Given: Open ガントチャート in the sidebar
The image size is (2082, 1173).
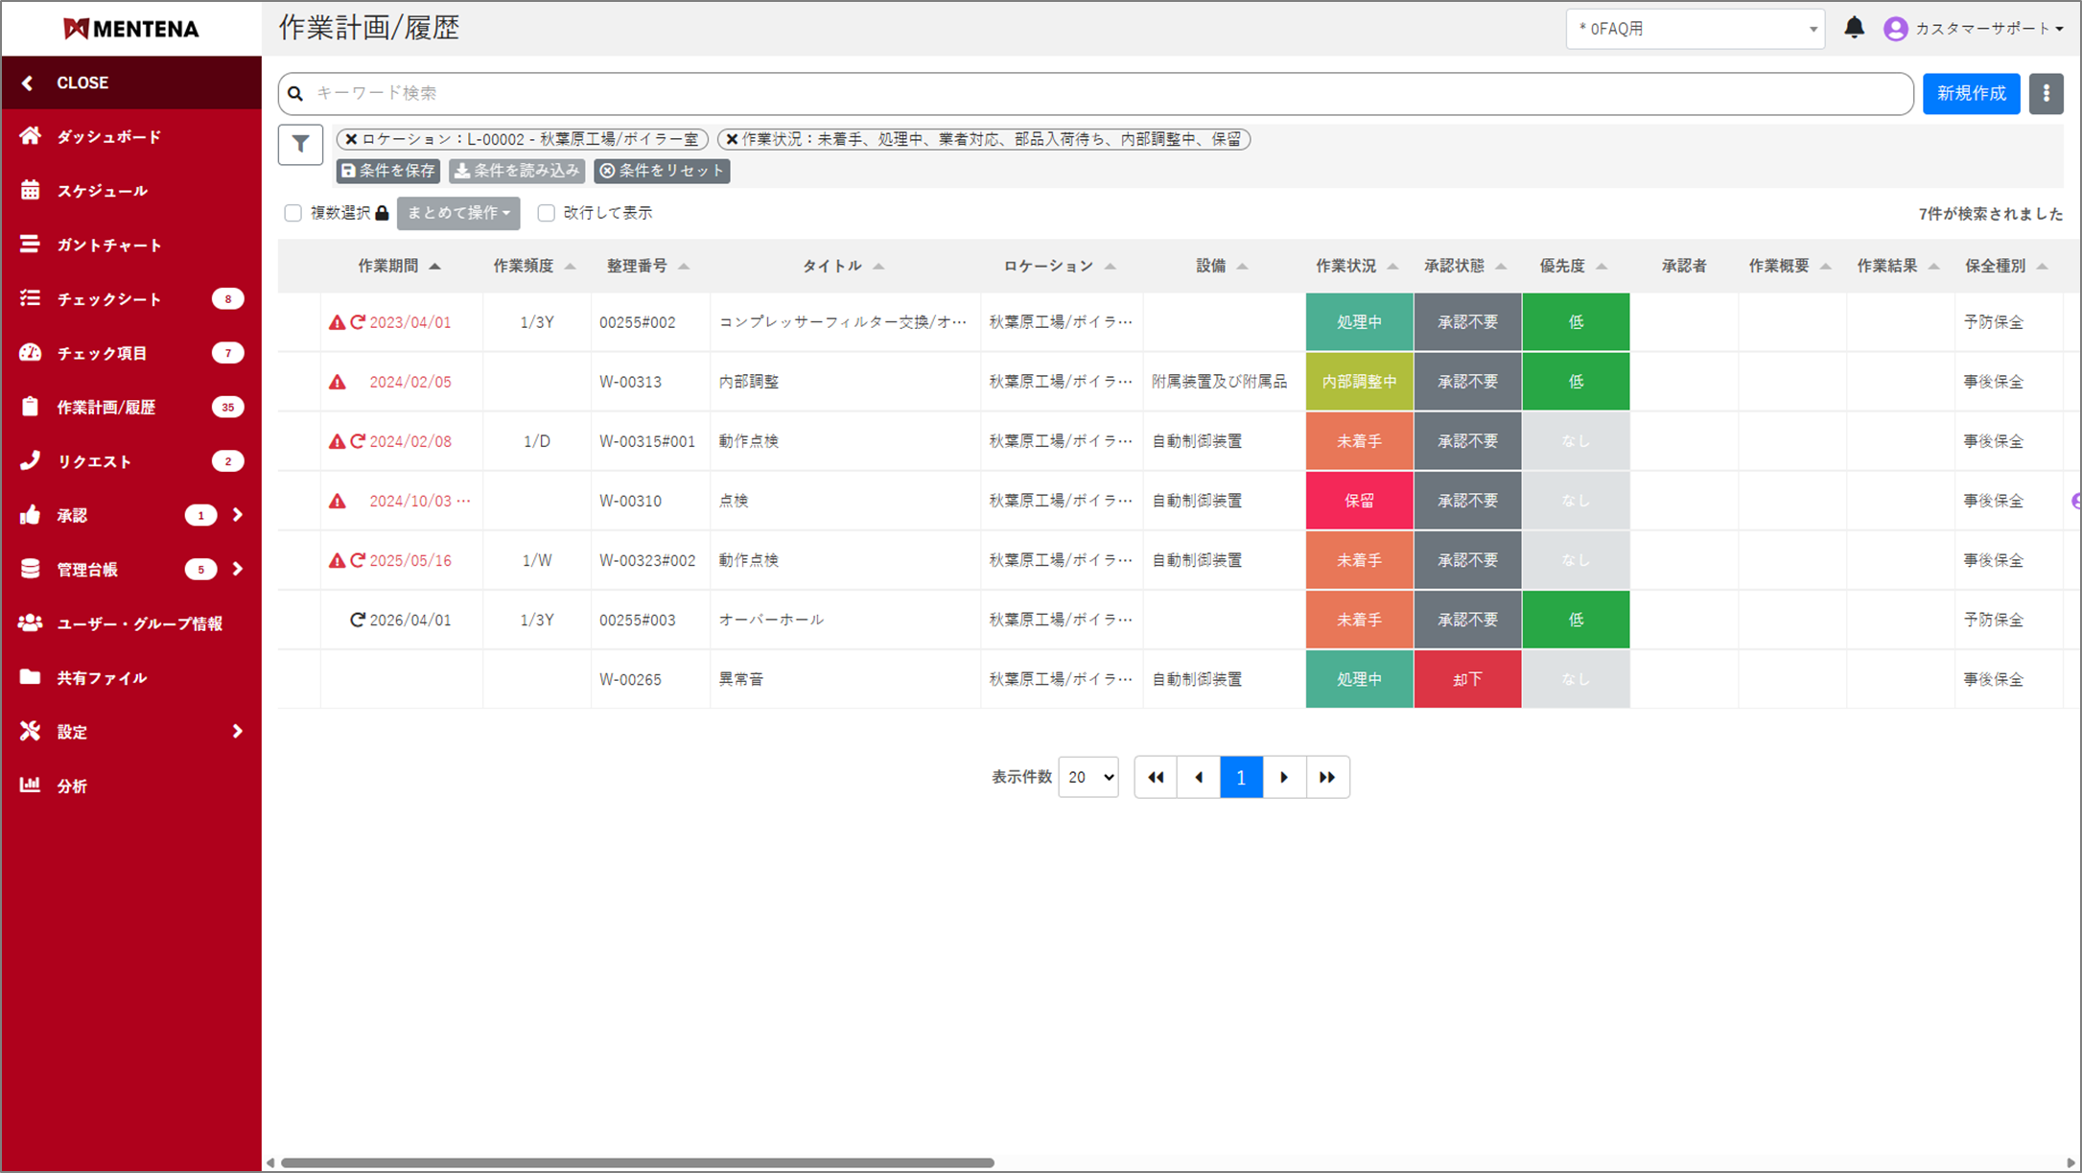Looking at the screenshot, I should [108, 245].
